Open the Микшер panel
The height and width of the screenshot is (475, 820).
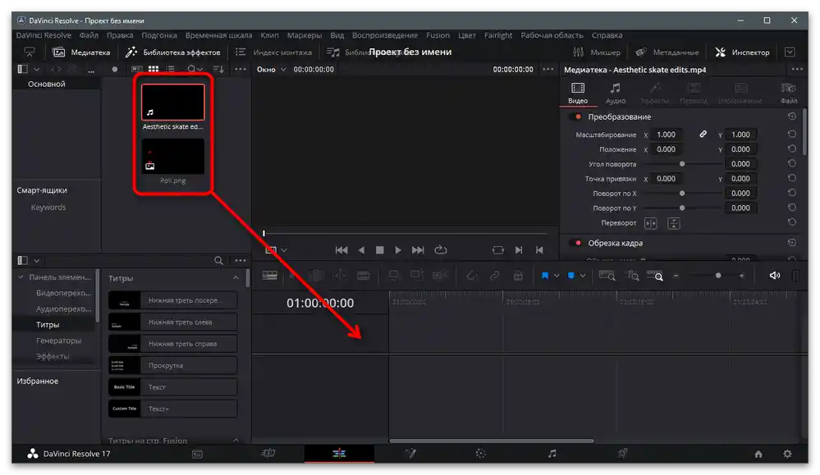pos(597,53)
